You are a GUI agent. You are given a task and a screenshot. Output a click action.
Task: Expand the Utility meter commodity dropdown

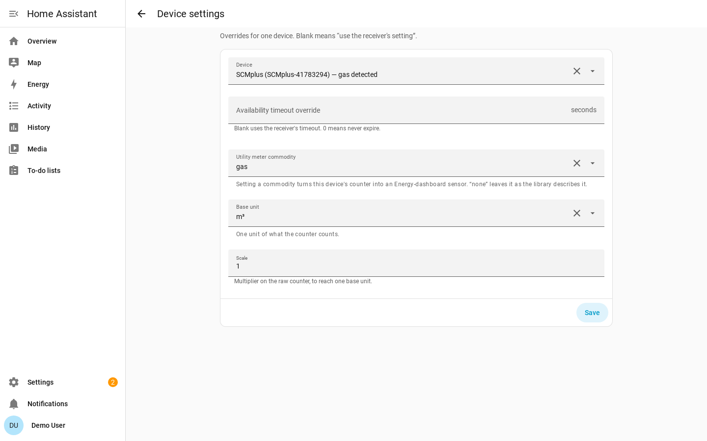593,163
